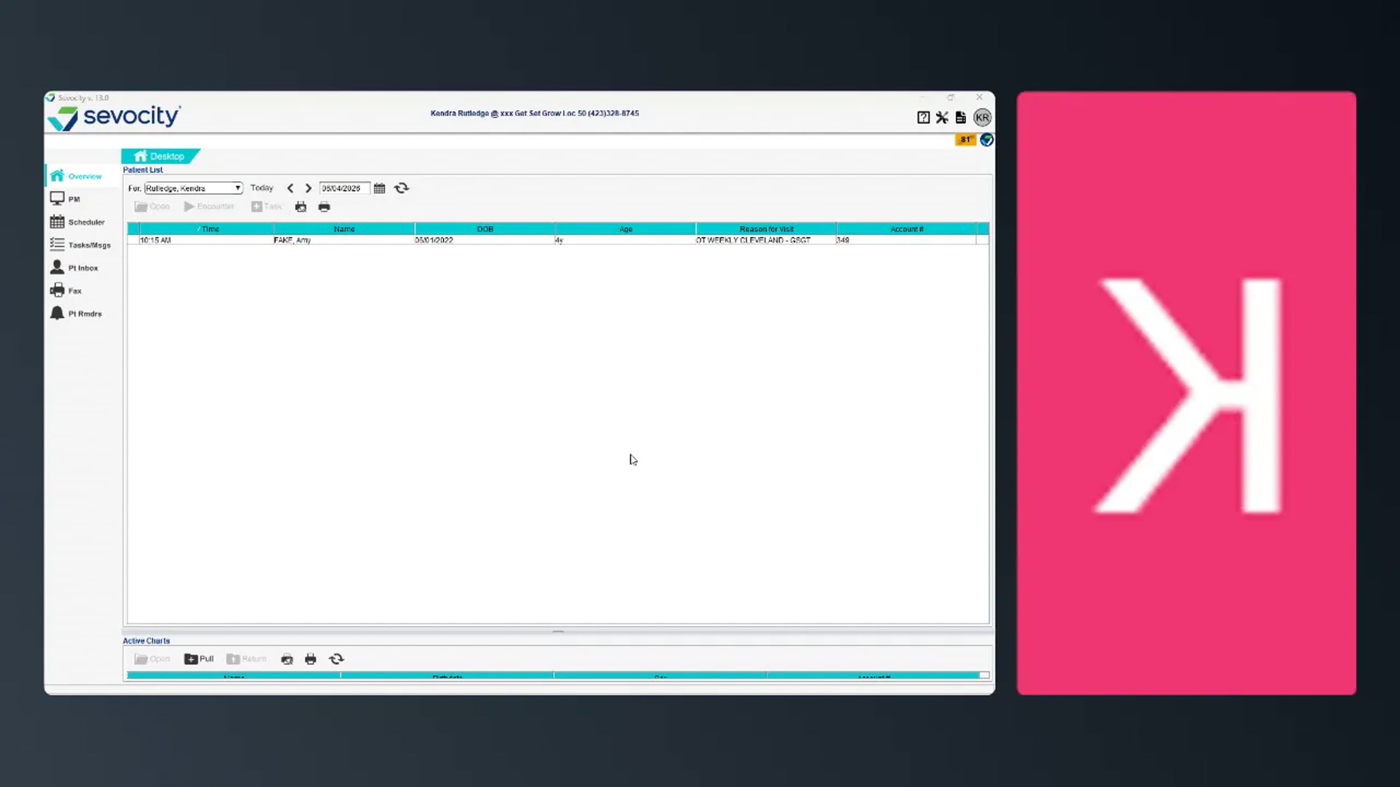
Task: Click Open button in Active Charts toolbar
Action: click(152, 659)
